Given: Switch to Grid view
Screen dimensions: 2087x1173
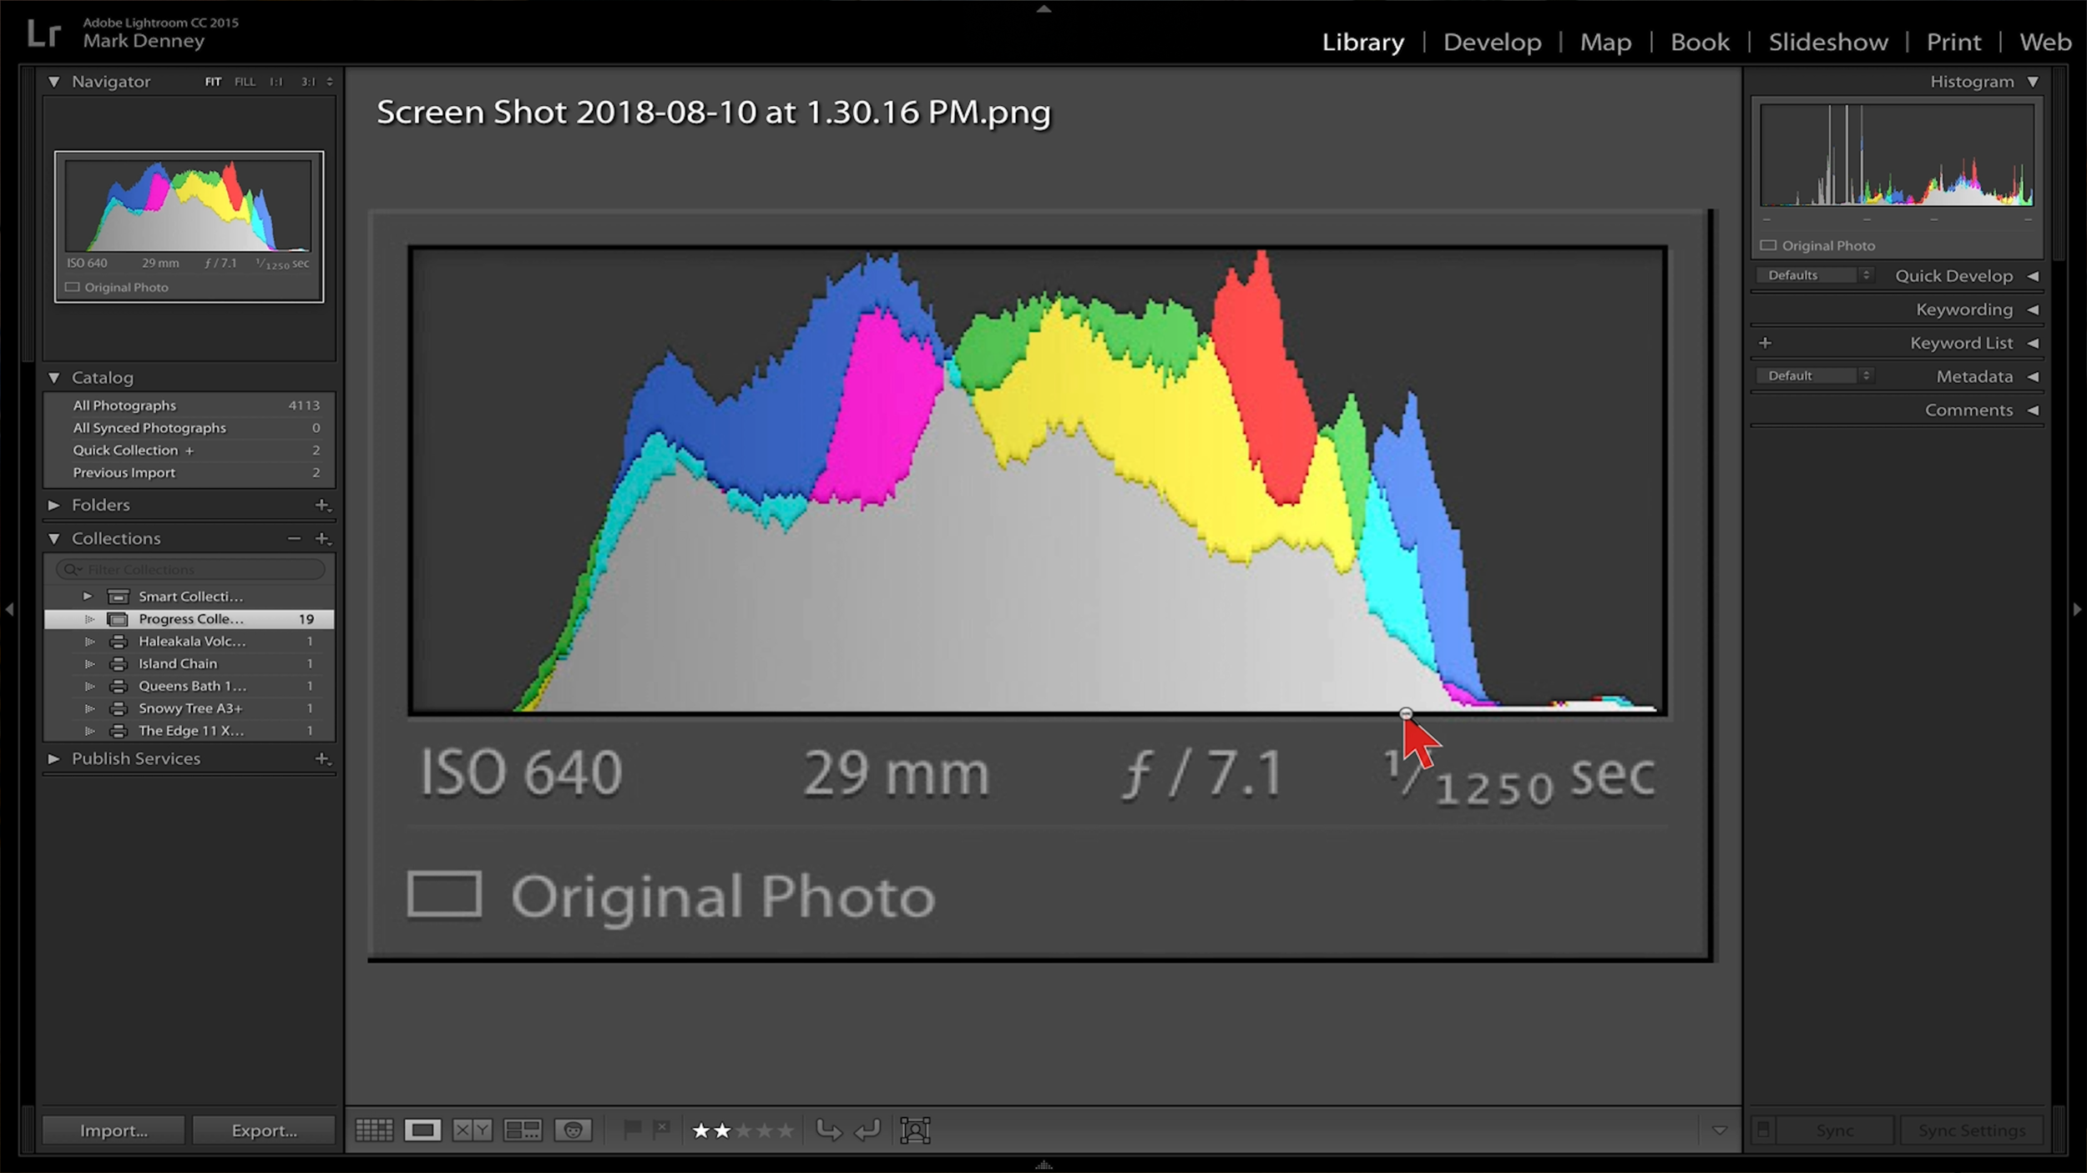Looking at the screenshot, I should [374, 1130].
